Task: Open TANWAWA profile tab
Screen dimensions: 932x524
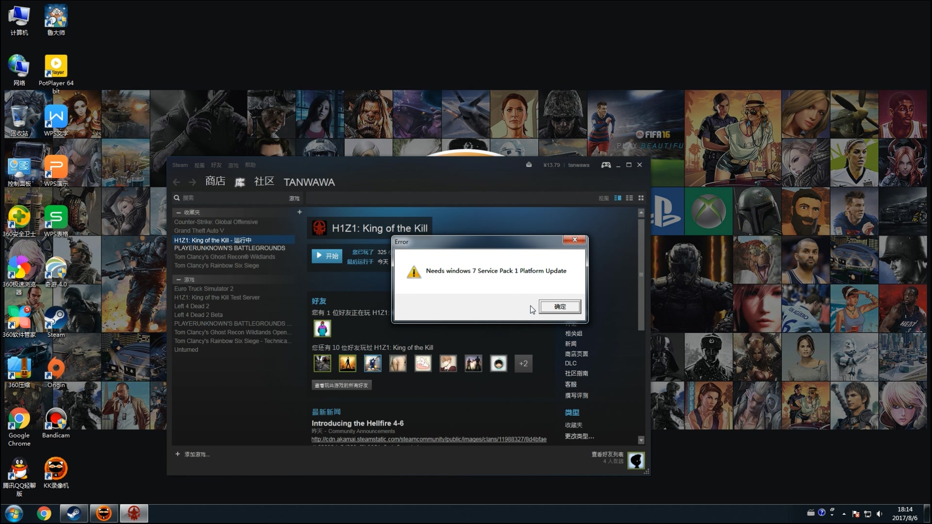Action: tap(309, 182)
